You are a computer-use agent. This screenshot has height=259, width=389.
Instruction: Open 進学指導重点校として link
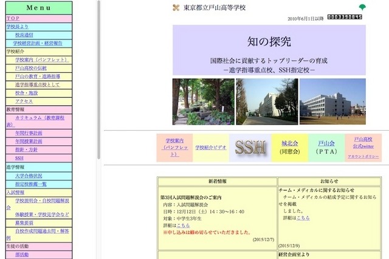[37, 85]
